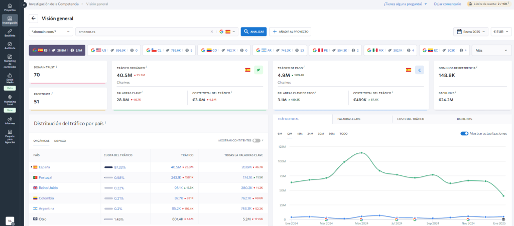This screenshot has width=514, height=226.
Task: Select the AR country database tab
Action: (280, 51)
